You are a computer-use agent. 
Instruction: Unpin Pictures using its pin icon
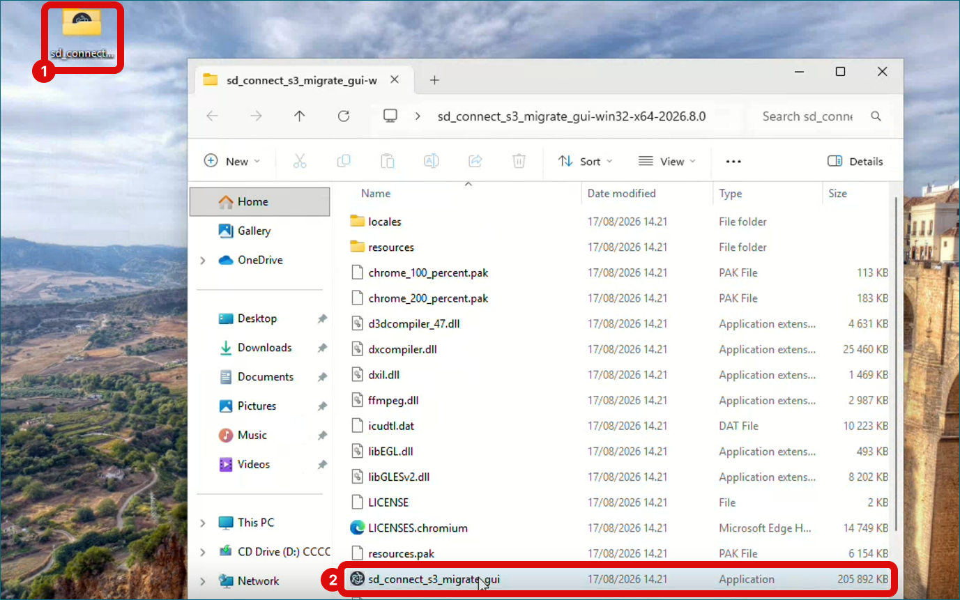[321, 406]
